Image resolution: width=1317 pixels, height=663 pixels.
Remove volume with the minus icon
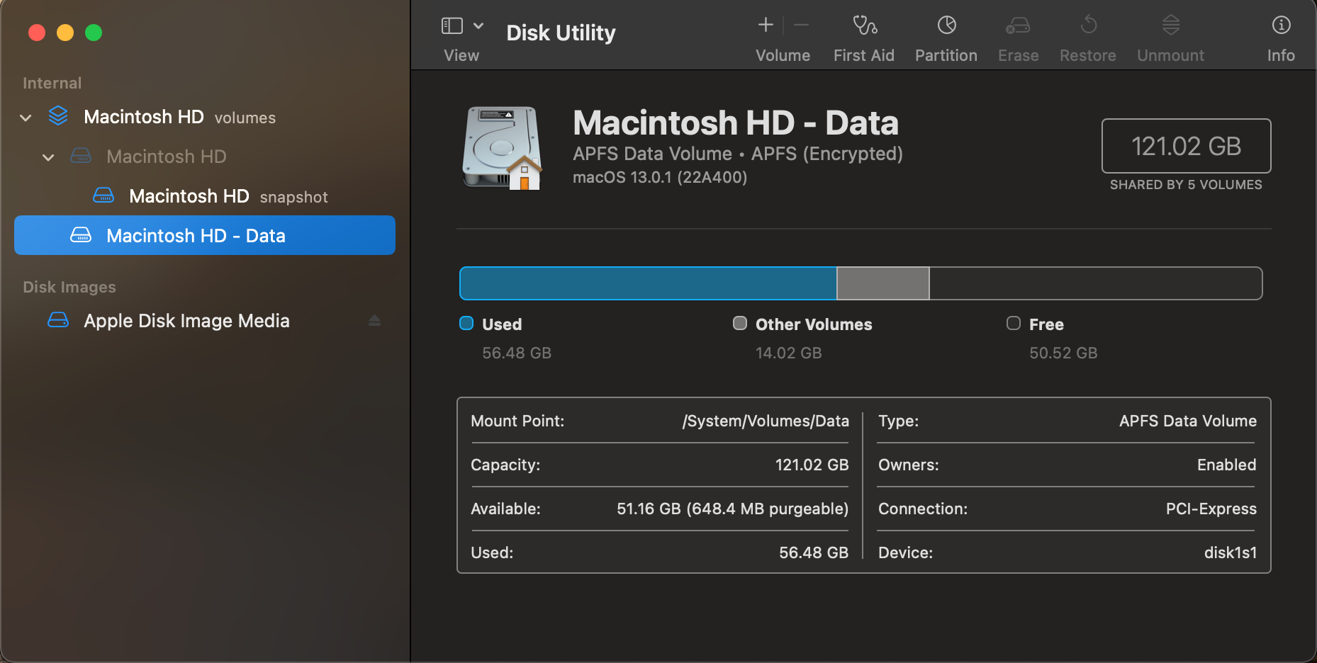pyautogui.click(x=802, y=25)
